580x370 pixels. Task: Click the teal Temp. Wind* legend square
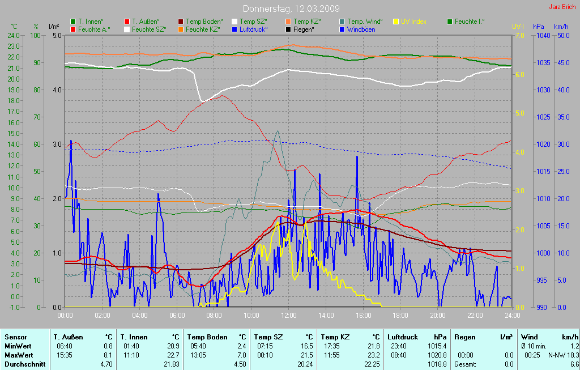click(x=342, y=22)
